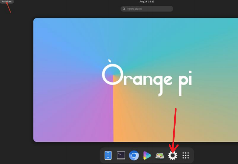Open Settings via the gear icon
The width and height of the screenshot is (238, 164).
tap(173, 155)
